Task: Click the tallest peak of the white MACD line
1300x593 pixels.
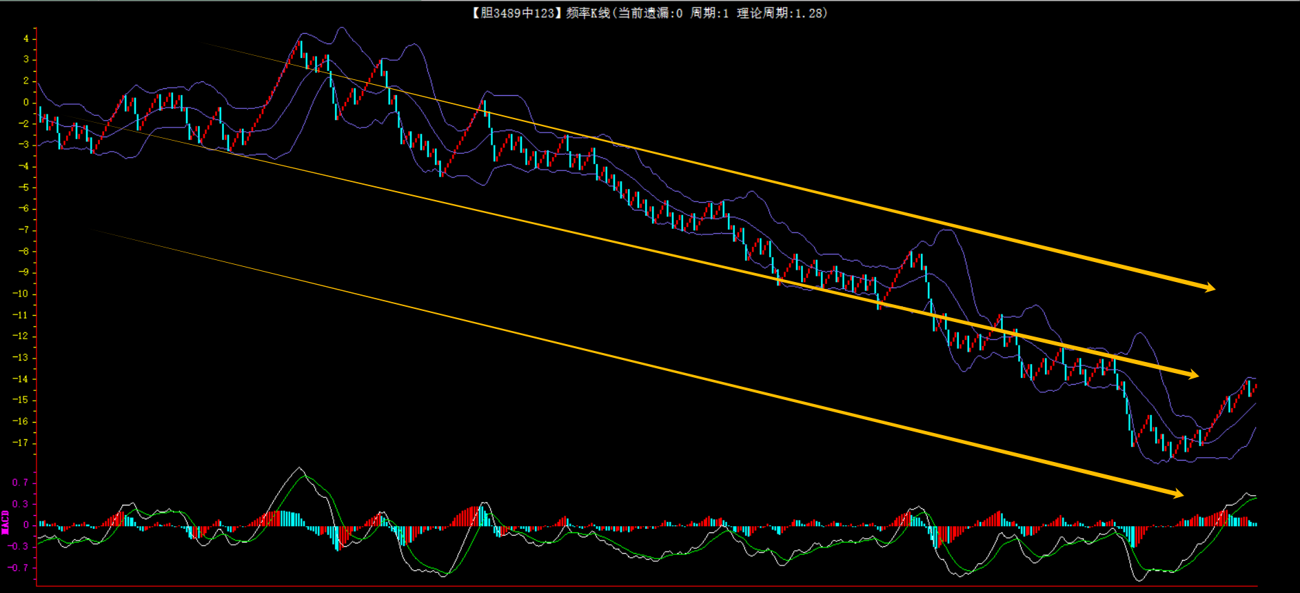Action: point(299,468)
